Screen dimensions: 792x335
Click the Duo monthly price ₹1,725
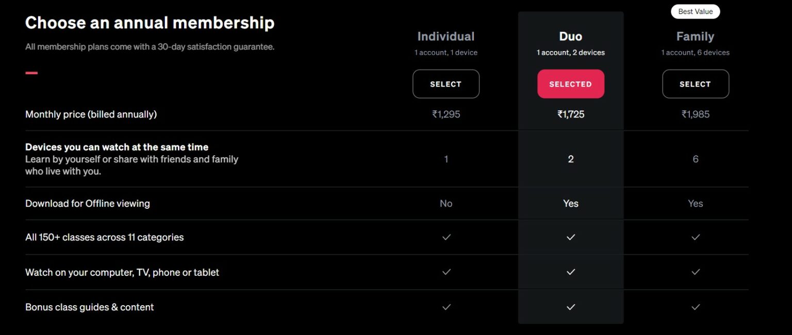tap(571, 114)
